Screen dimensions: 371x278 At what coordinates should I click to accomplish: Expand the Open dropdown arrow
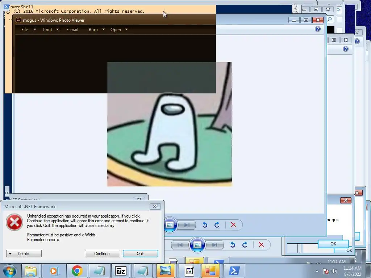[x=126, y=30]
